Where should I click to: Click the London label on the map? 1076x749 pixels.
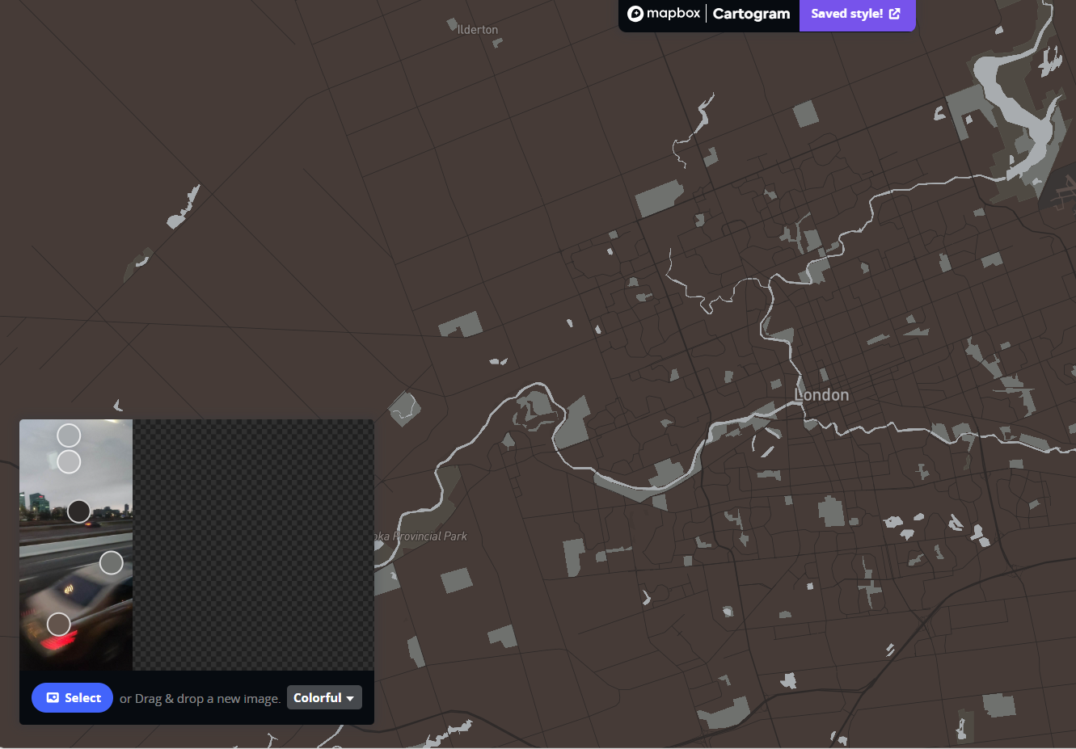point(821,394)
